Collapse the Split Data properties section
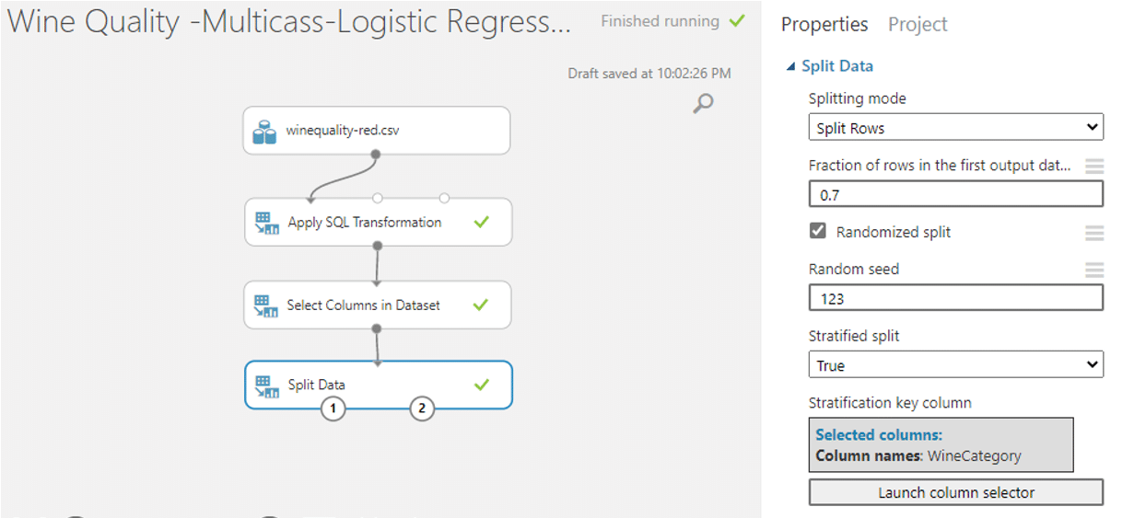Image resolution: width=1134 pixels, height=518 pixels. tap(790, 66)
